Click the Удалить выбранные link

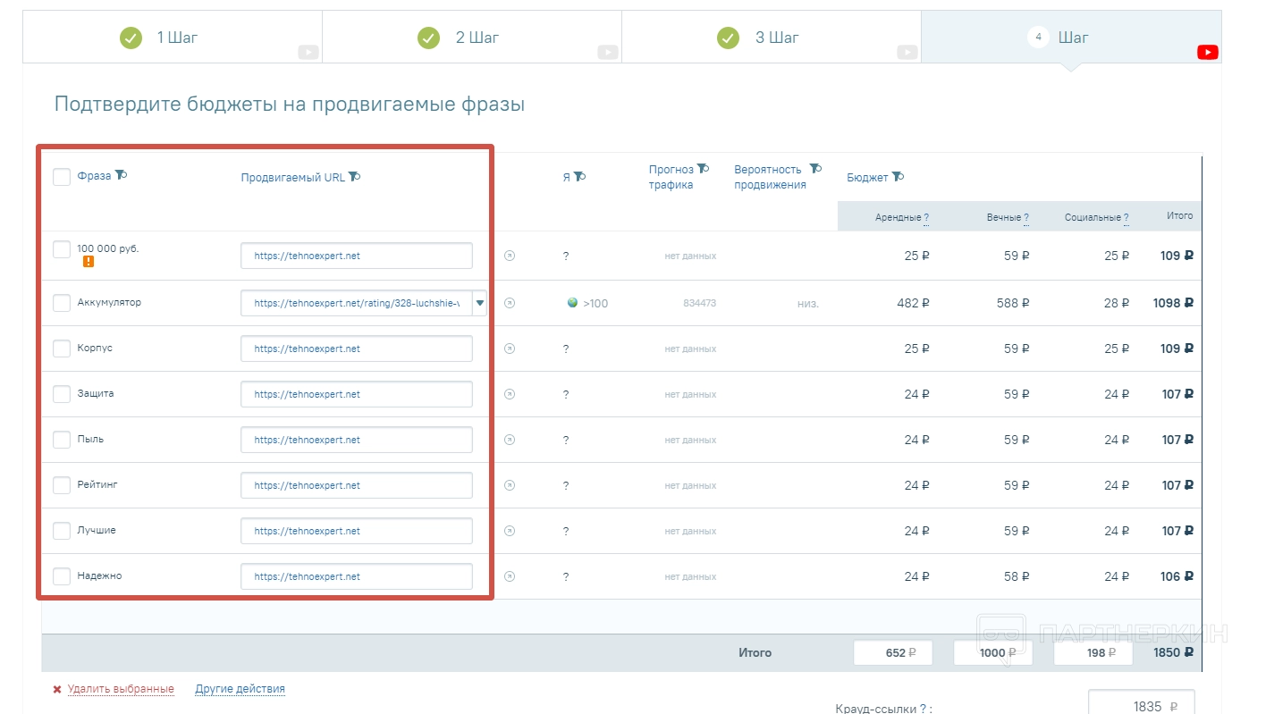[x=121, y=689]
